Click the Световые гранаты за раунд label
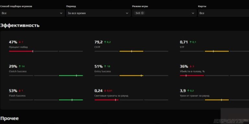The width and height of the screenshot is (249, 124). pos(111,96)
